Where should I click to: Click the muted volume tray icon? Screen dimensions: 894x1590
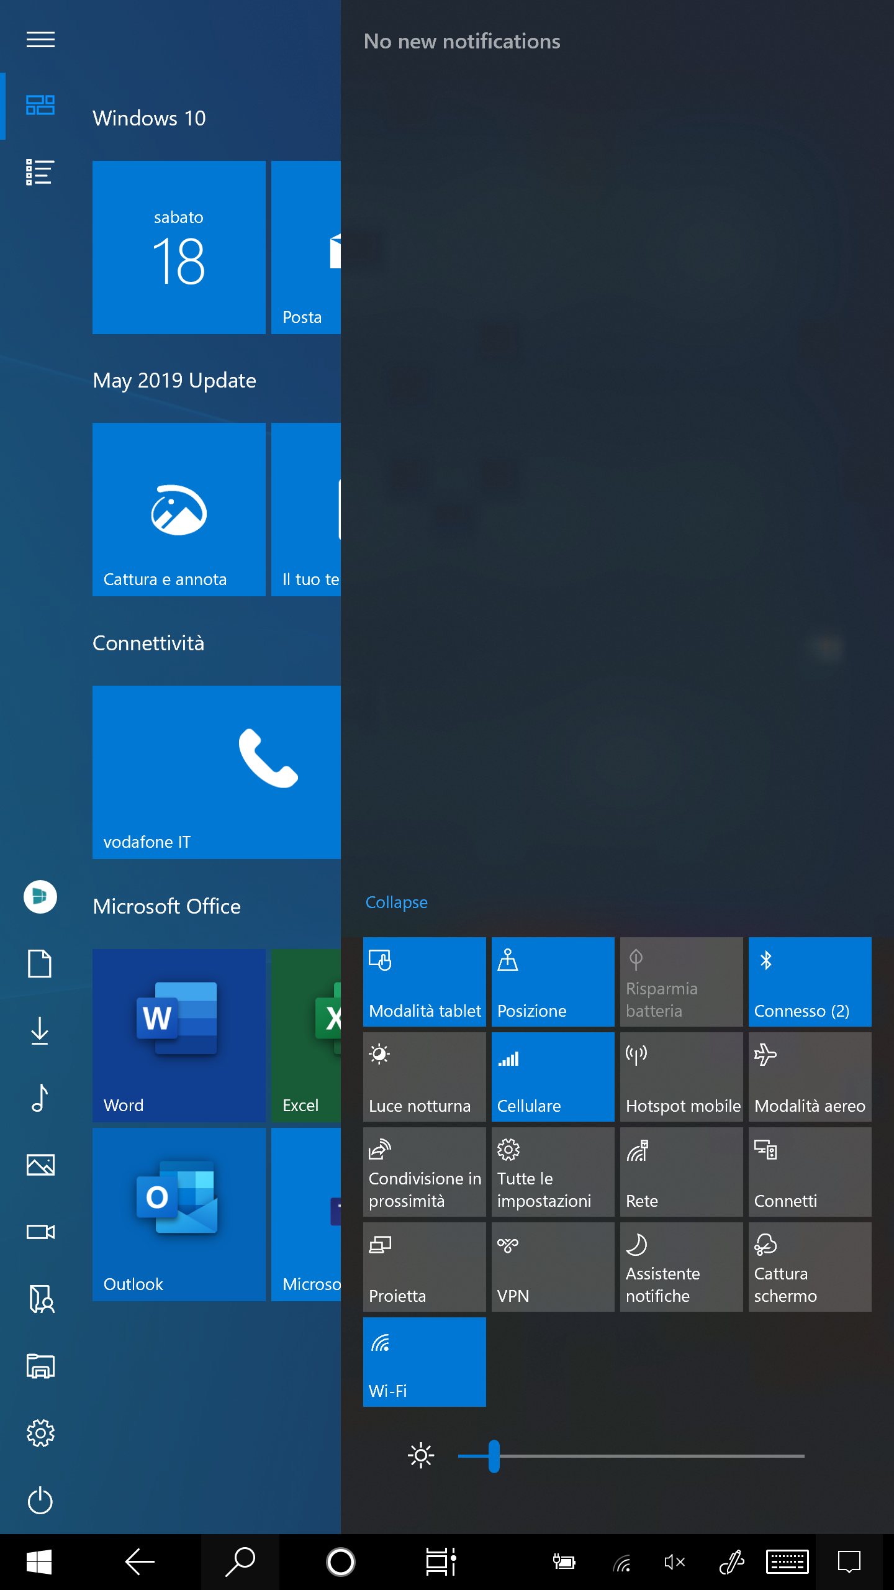point(674,1562)
